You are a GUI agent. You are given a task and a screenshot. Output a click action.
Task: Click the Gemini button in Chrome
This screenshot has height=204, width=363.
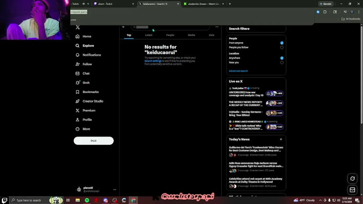(326, 4)
